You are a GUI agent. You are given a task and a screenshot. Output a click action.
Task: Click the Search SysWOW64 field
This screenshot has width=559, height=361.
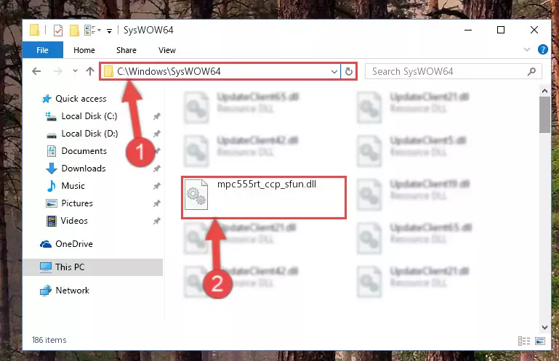point(454,72)
